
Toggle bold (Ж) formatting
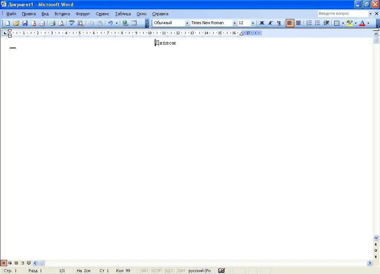[x=262, y=23]
